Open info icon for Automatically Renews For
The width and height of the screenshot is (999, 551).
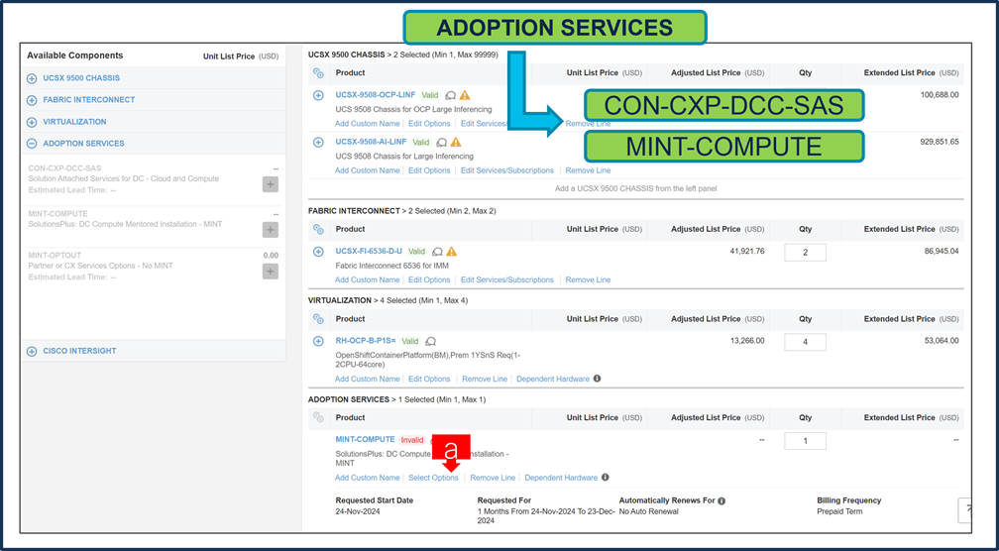(x=721, y=500)
